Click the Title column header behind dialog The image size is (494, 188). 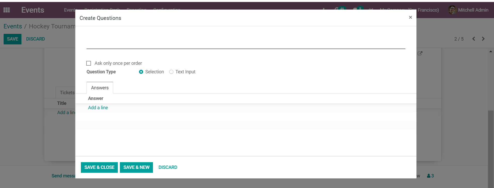click(x=62, y=103)
